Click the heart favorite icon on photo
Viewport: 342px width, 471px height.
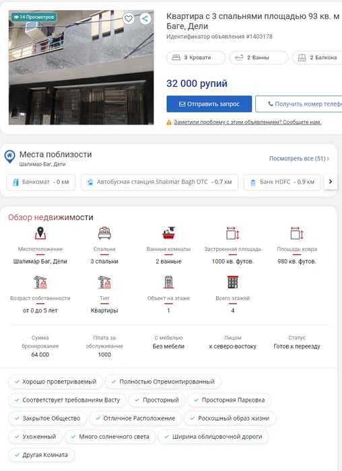tap(129, 19)
